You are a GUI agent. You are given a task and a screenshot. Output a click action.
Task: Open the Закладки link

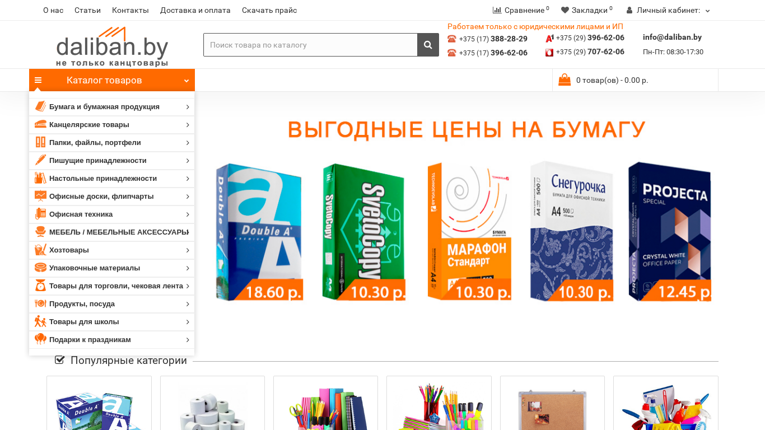tap(590, 10)
